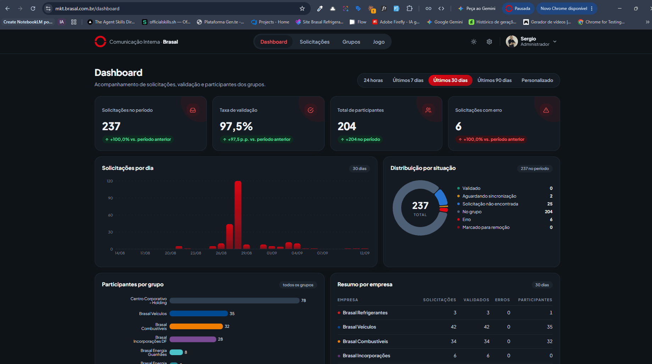Select the Dashboard navigation tab
The image size is (652, 364).
(x=273, y=42)
